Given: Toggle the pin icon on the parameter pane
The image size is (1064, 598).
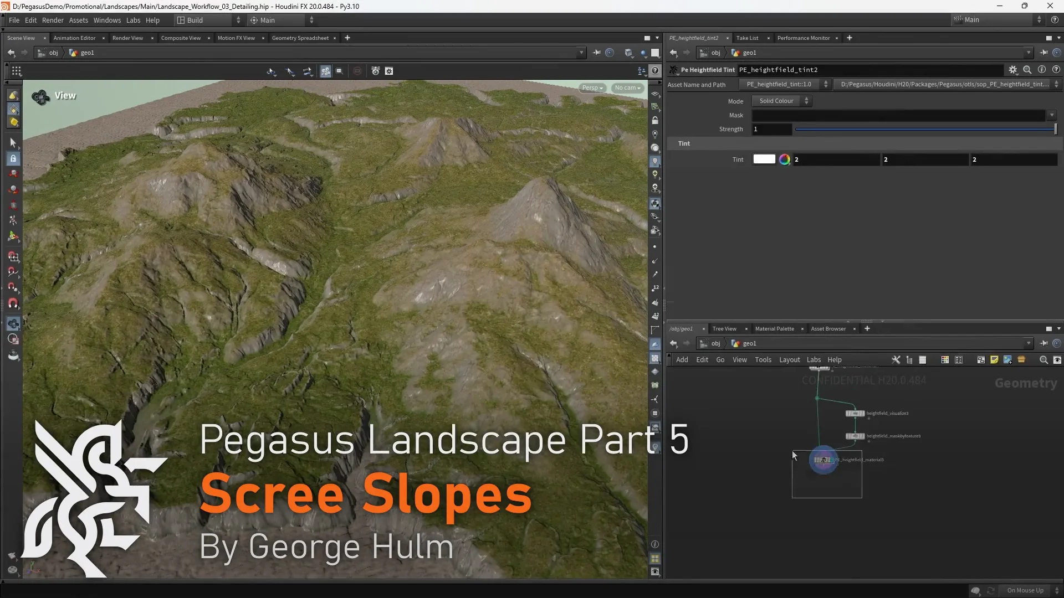Looking at the screenshot, I should pyautogui.click(x=1044, y=53).
